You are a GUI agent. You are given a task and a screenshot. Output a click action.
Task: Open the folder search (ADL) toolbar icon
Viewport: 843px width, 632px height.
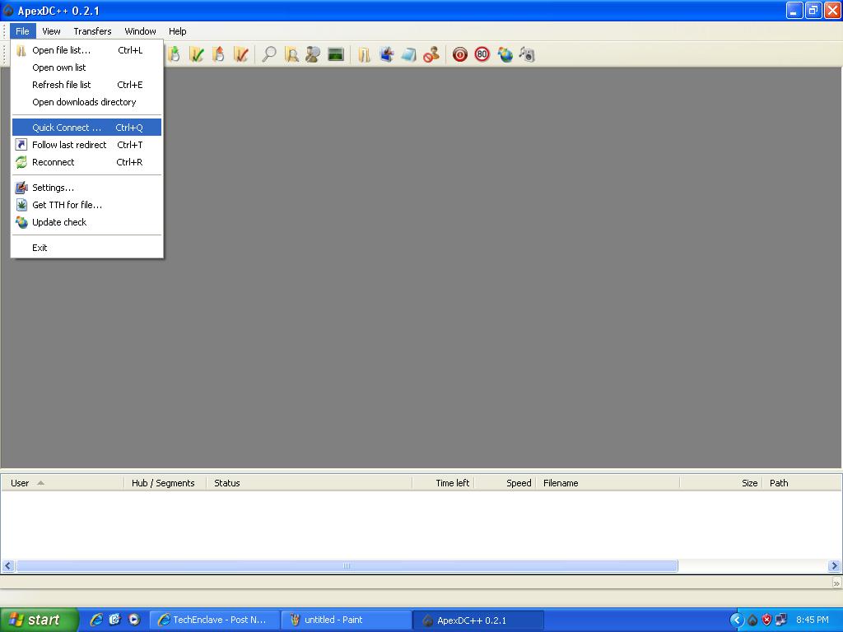(x=291, y=54)
